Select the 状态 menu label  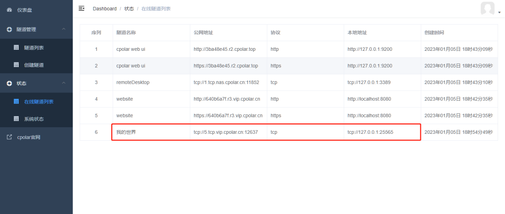coord(22,83)
